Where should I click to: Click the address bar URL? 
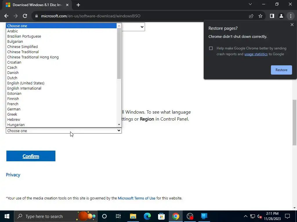click(91, 16)
